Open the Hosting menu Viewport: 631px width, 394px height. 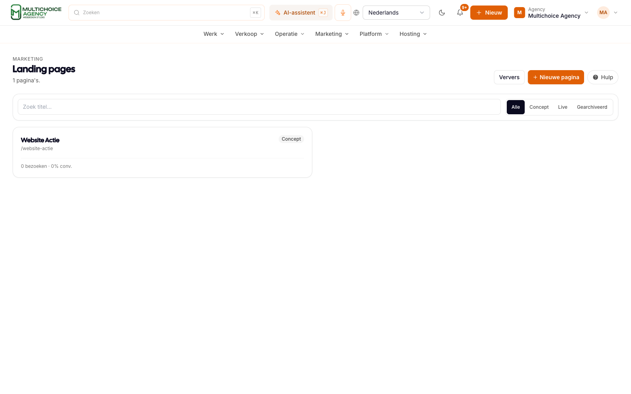(x=413, y=34)
